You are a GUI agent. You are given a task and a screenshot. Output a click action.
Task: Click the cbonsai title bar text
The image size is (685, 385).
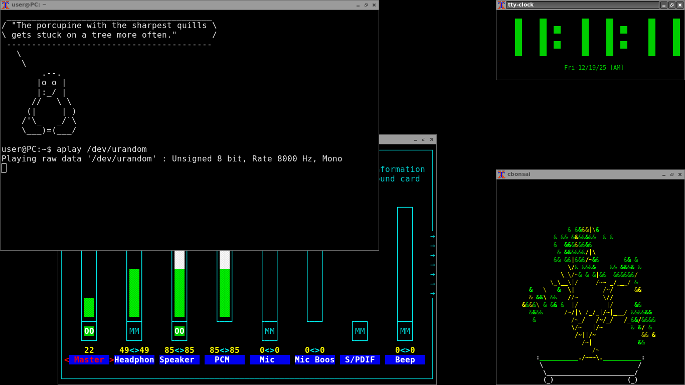519,174
